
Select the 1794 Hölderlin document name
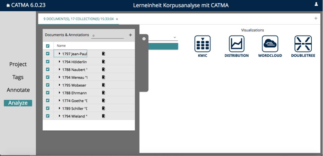74,62
